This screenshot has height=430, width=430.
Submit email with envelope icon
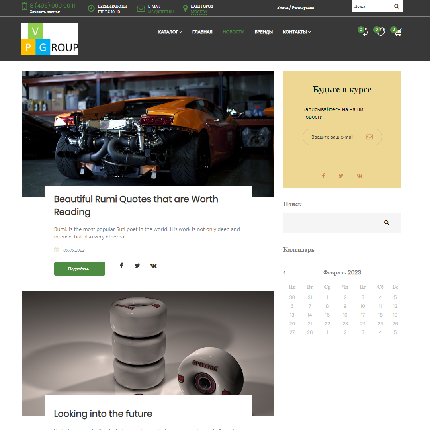click(x=369, y=137)
